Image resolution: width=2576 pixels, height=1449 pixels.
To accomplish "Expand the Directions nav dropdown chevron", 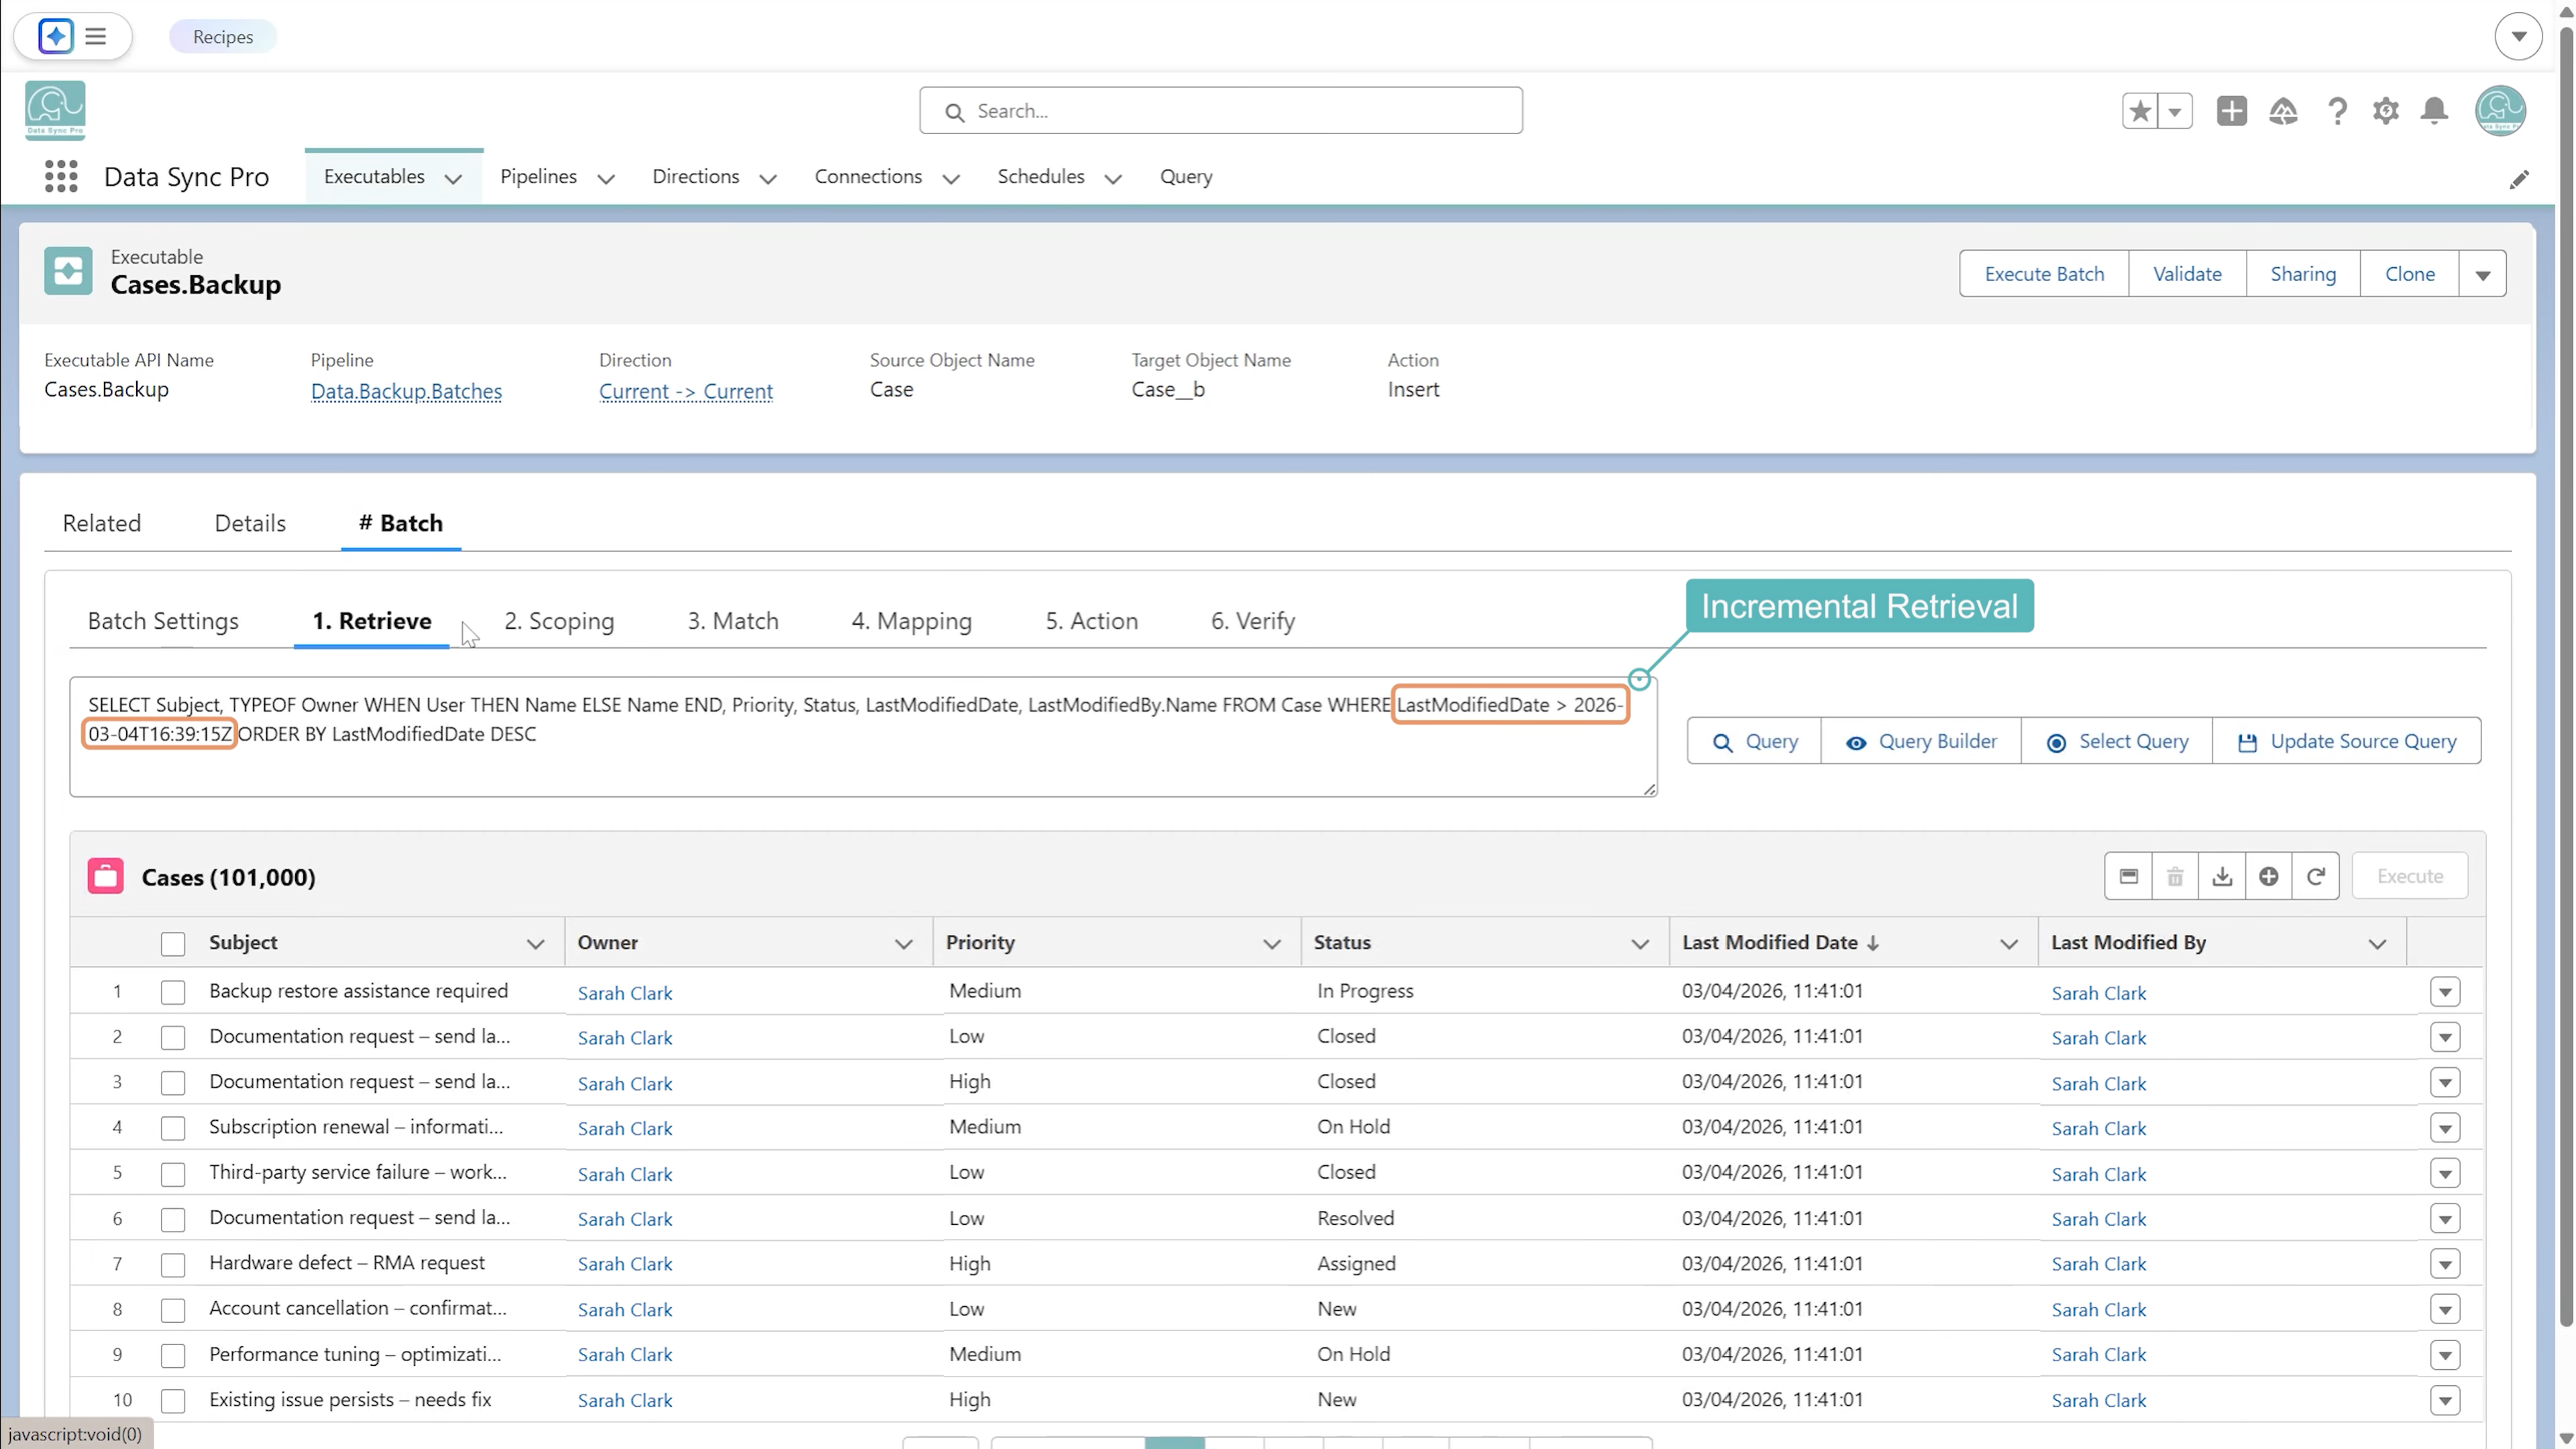I will [768, 179].
